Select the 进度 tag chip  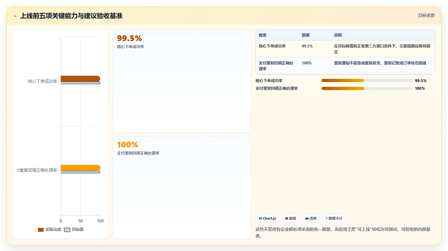(311, 218)
